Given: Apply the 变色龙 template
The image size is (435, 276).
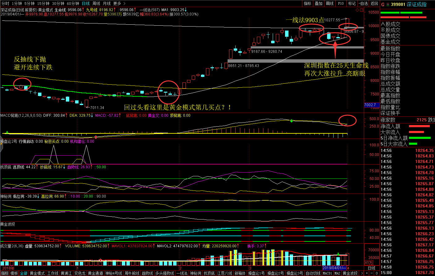Looking at the screenshot, I should [80, 273].
